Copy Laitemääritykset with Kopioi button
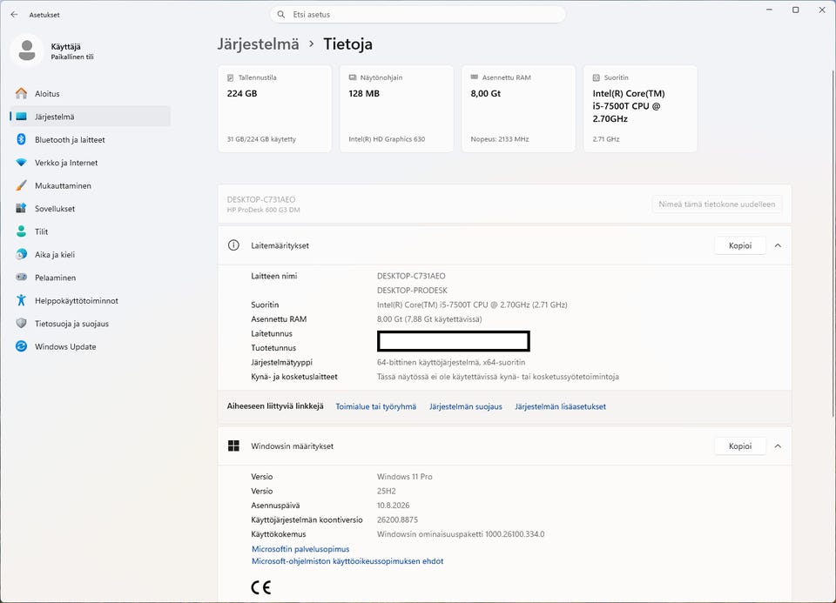Image resolution: width=836 pixels, height=603 pixels. [740, 245]
